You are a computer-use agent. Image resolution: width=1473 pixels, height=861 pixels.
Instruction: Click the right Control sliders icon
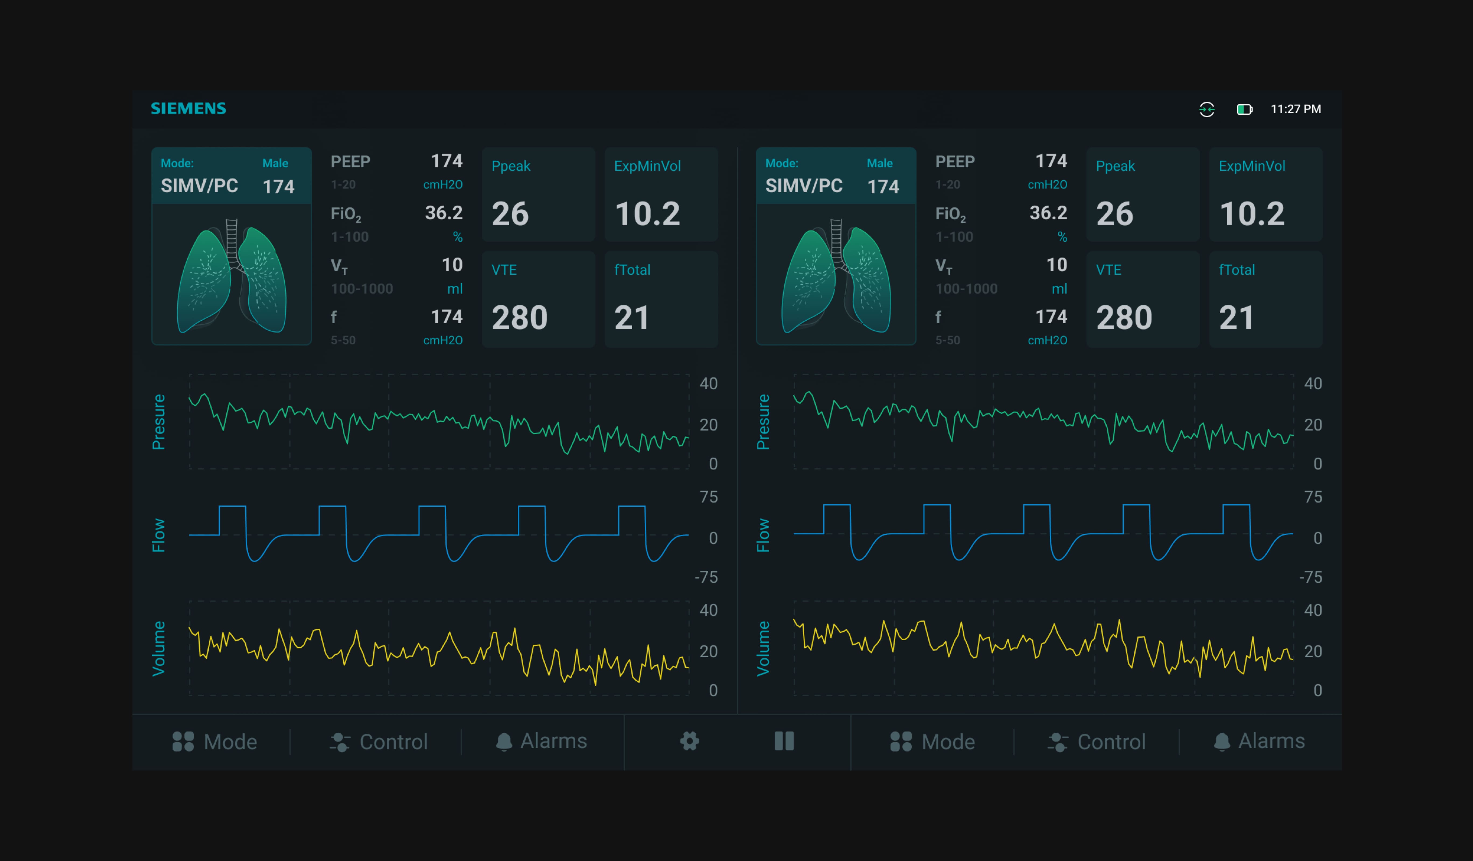(x=1057, y=742)
